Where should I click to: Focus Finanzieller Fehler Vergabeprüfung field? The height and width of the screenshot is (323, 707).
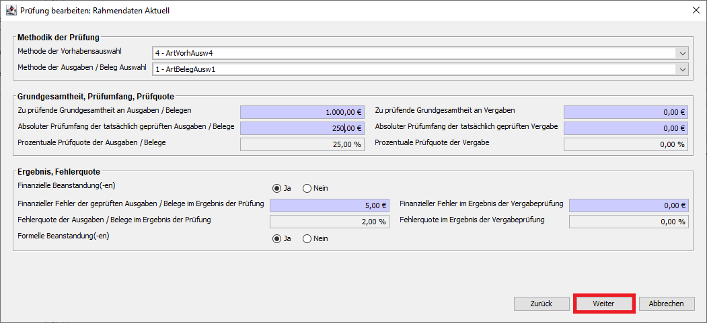point(628,205)
